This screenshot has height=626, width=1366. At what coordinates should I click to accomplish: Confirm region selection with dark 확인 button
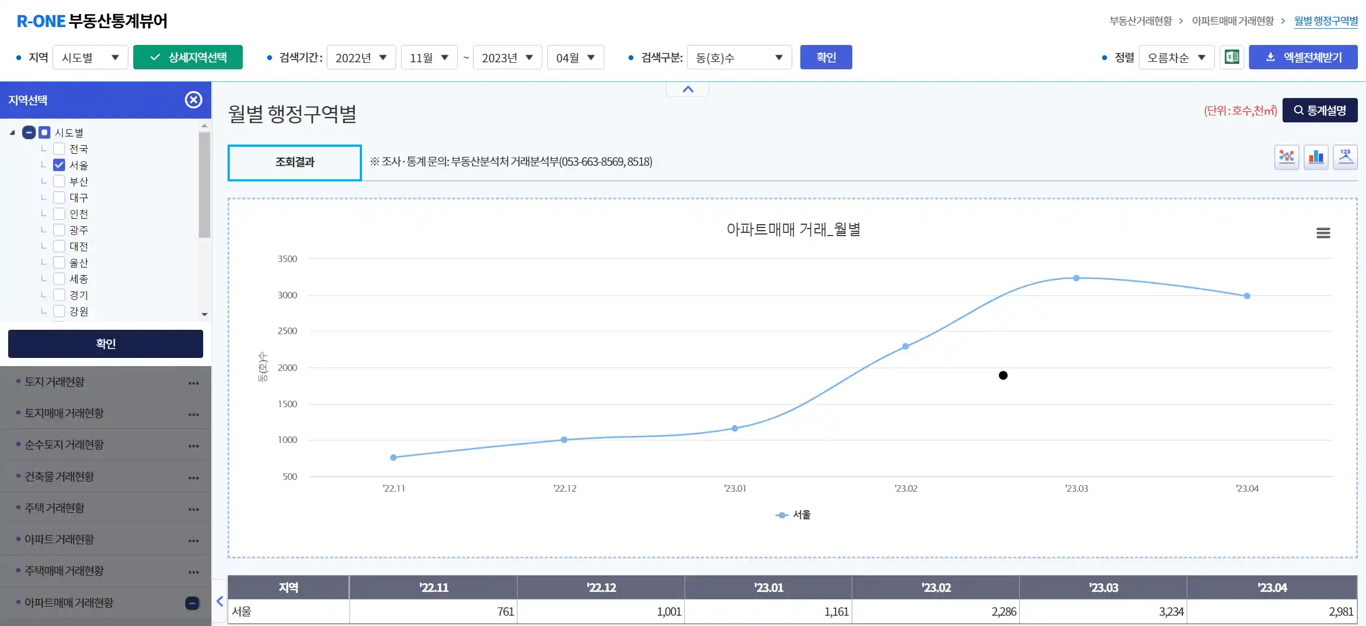[106, 344]
